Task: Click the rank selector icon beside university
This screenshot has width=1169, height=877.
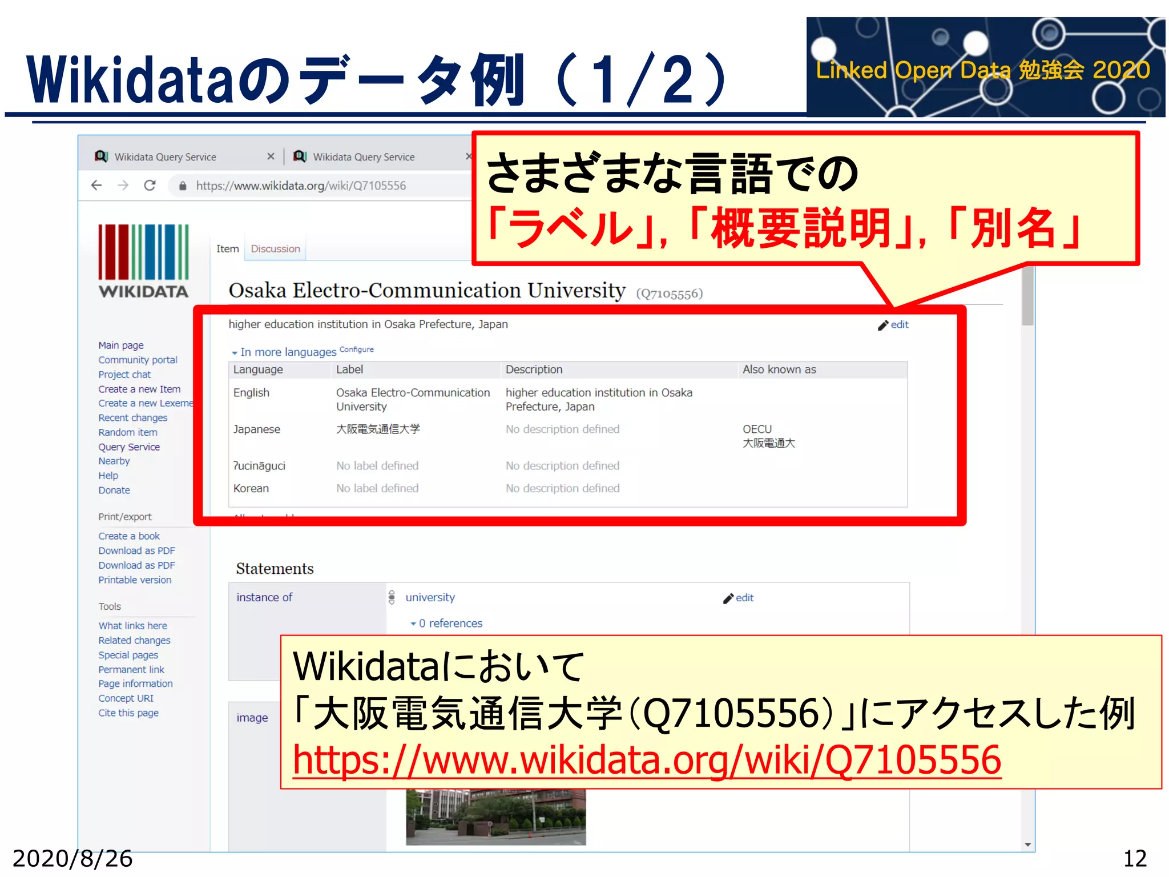Action: click(392, 597)
